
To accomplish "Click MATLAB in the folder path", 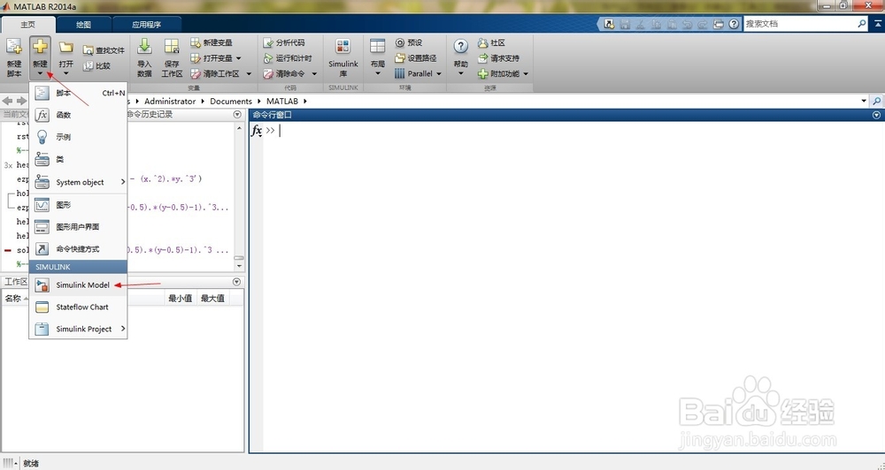I will pyautogui.click(x=282, y=102).
